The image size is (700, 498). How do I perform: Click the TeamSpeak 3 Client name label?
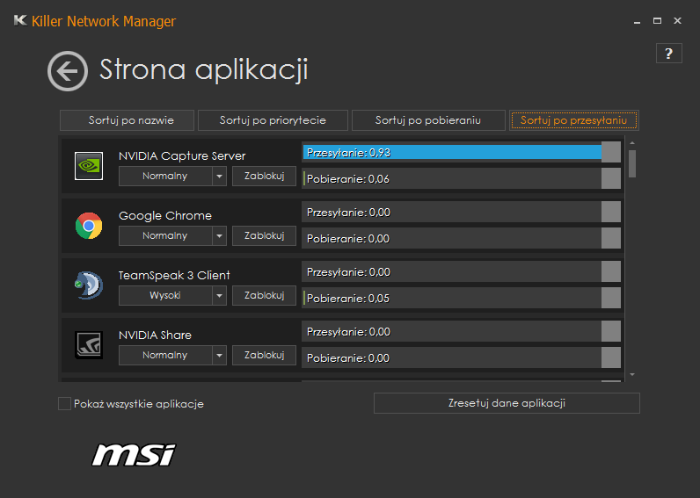(174, 276)
